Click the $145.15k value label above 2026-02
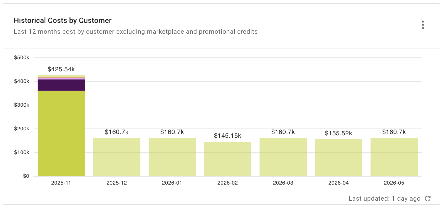The width and height of the screenshot is (444, 208). [228, 136]
